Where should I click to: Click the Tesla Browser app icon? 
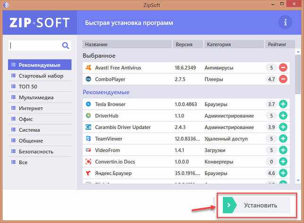[x=88, y=104]
